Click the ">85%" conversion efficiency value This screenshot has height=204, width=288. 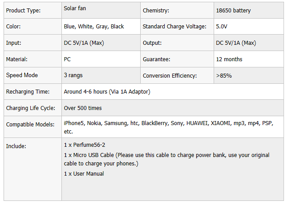coord(224,76)
